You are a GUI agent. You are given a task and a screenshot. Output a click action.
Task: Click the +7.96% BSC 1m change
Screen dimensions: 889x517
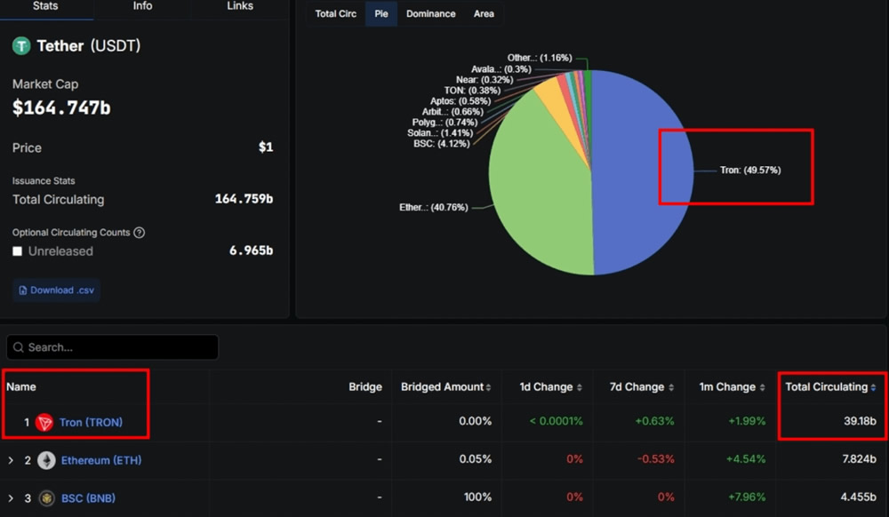pyautogui.click(x=747, y=497)
